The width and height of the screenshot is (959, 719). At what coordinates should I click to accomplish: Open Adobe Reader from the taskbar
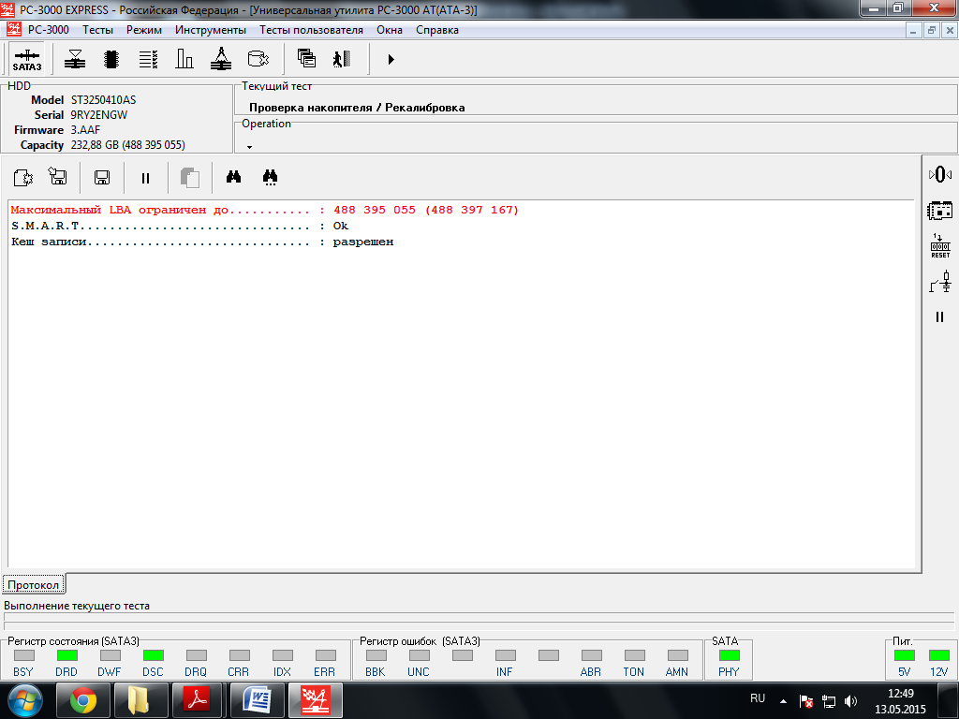tap(199, 700)
